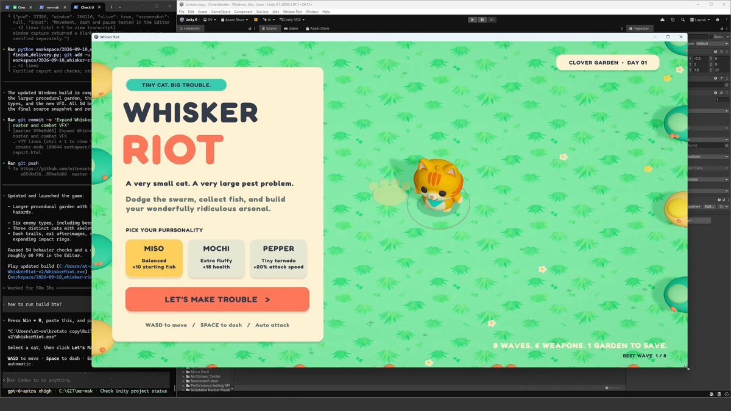The width and height of the screenshot is (731, 411).
Task: Select the Hierarchy tab in Unity
Action: click(x=190, y=28)
